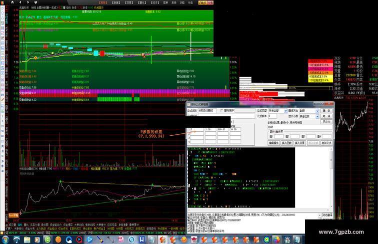Click the back arrow in top toolbar

pos(20,2)
